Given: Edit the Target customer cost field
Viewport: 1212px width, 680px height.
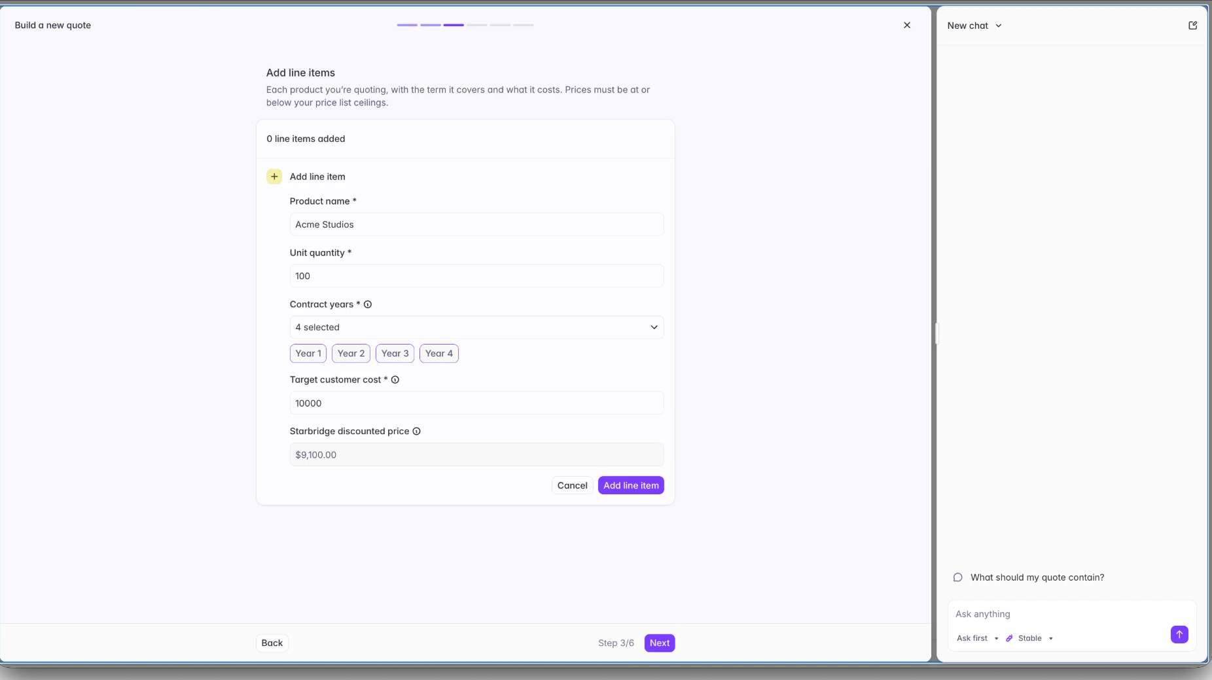Looking at the screenshot, I should [476, 403].
